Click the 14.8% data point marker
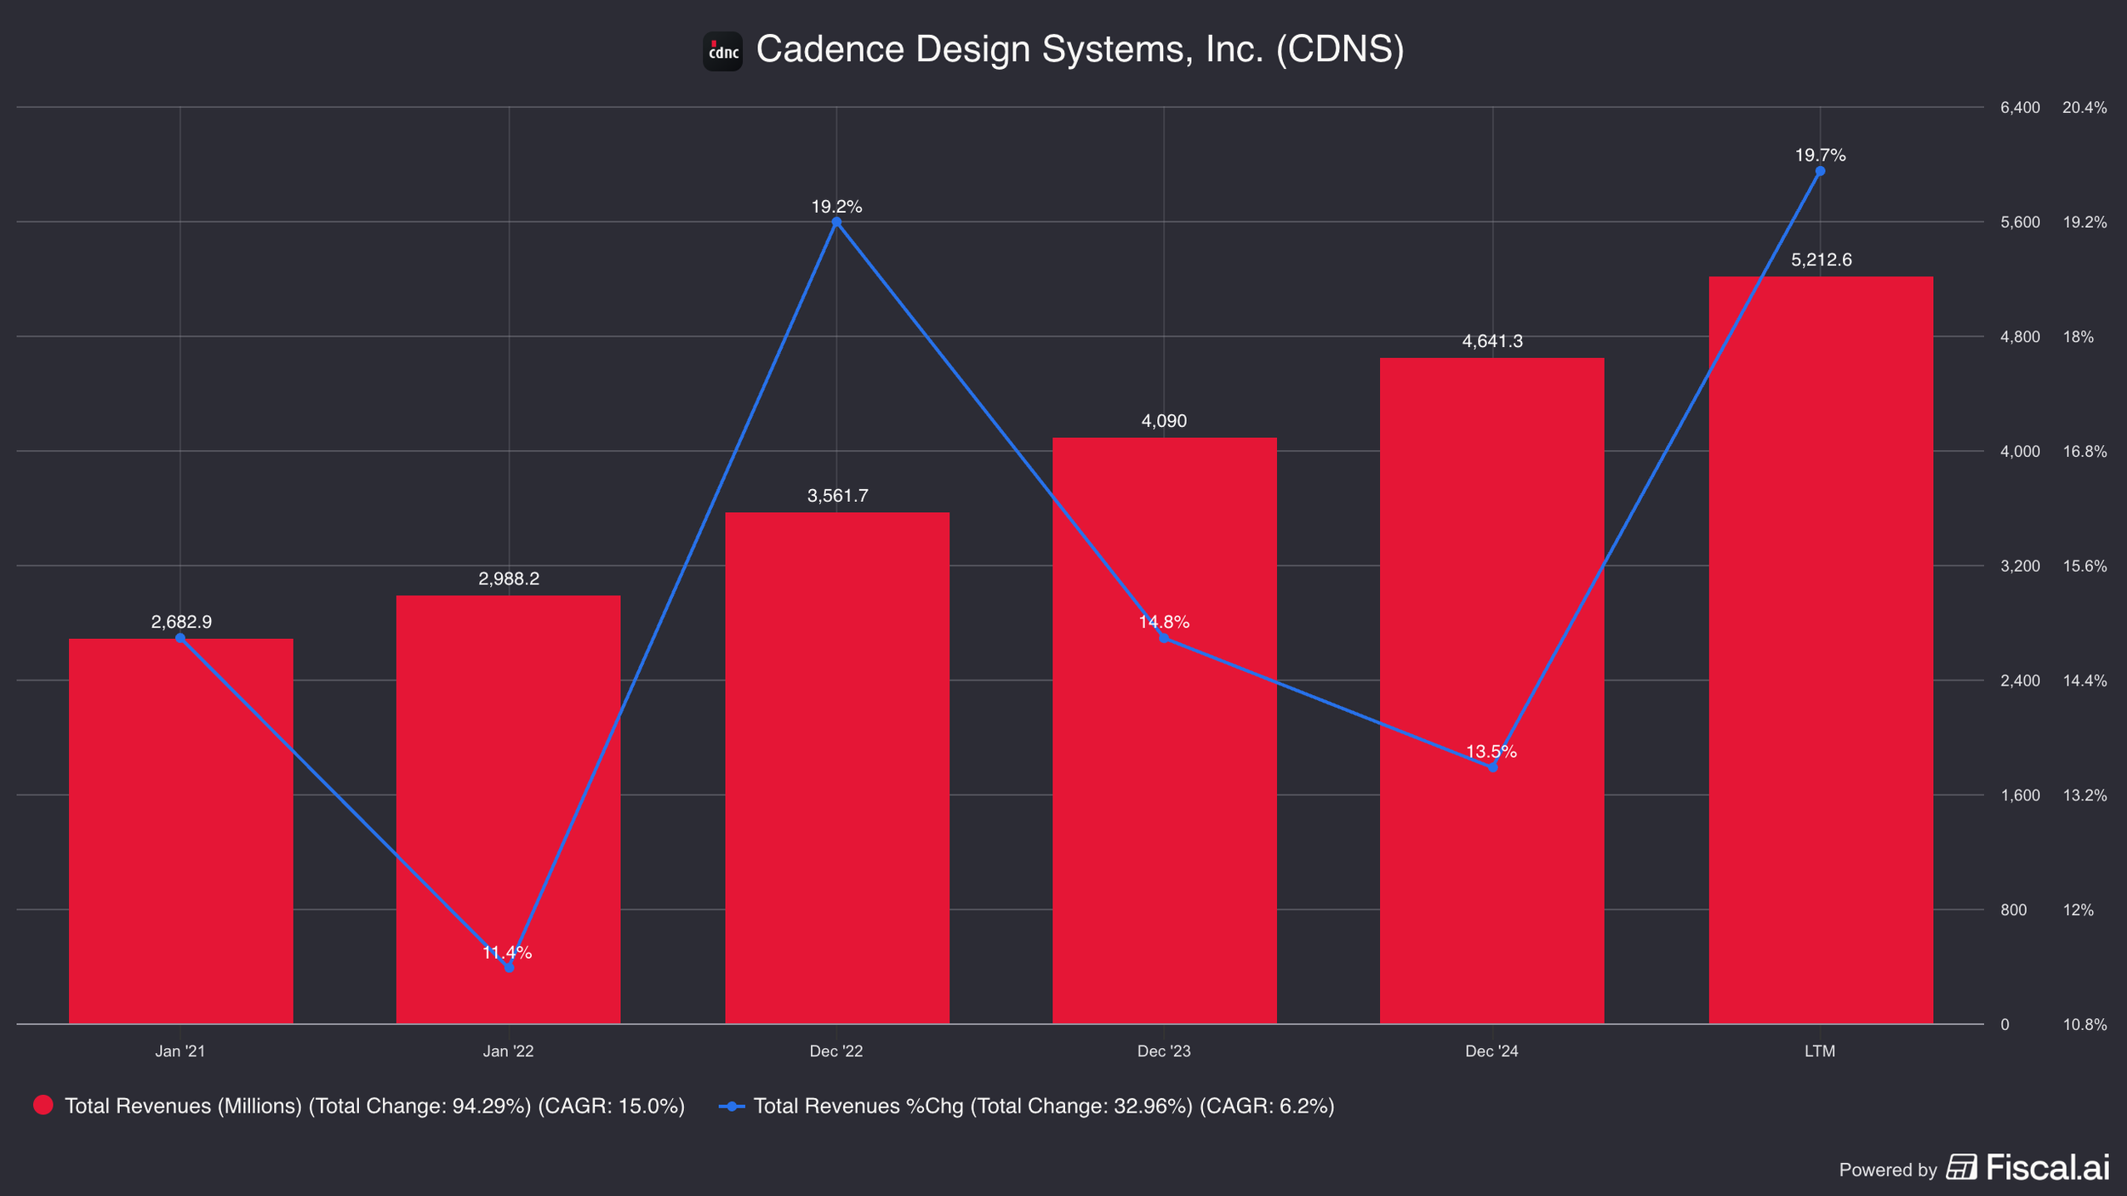 1164,638
